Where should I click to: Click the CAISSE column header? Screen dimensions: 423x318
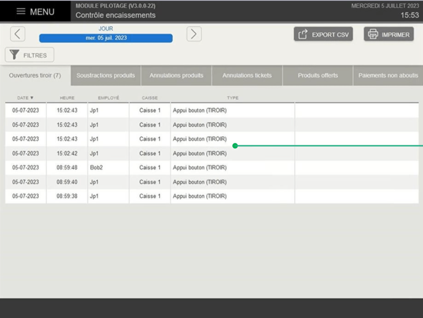pyautogui.click(x=150, y=98)
